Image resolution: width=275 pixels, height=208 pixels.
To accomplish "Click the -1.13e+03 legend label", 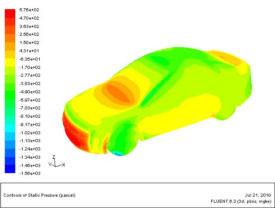I will (x=30, y=141).
